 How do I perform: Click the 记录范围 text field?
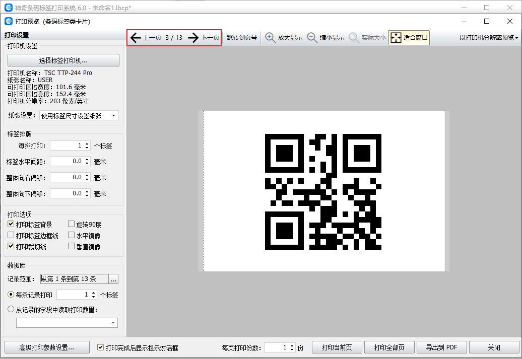click(75, 279)
